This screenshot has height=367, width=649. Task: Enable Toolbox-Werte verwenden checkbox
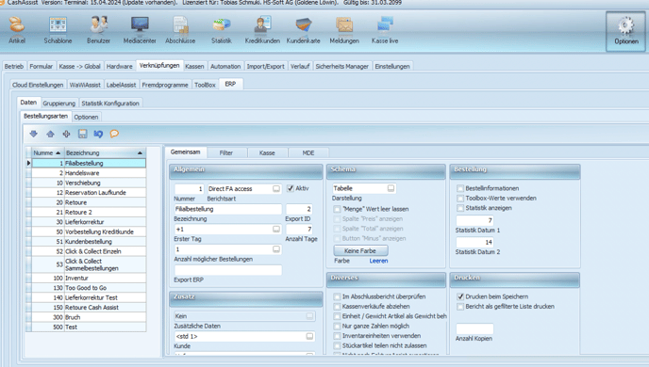tap(459, 199)
